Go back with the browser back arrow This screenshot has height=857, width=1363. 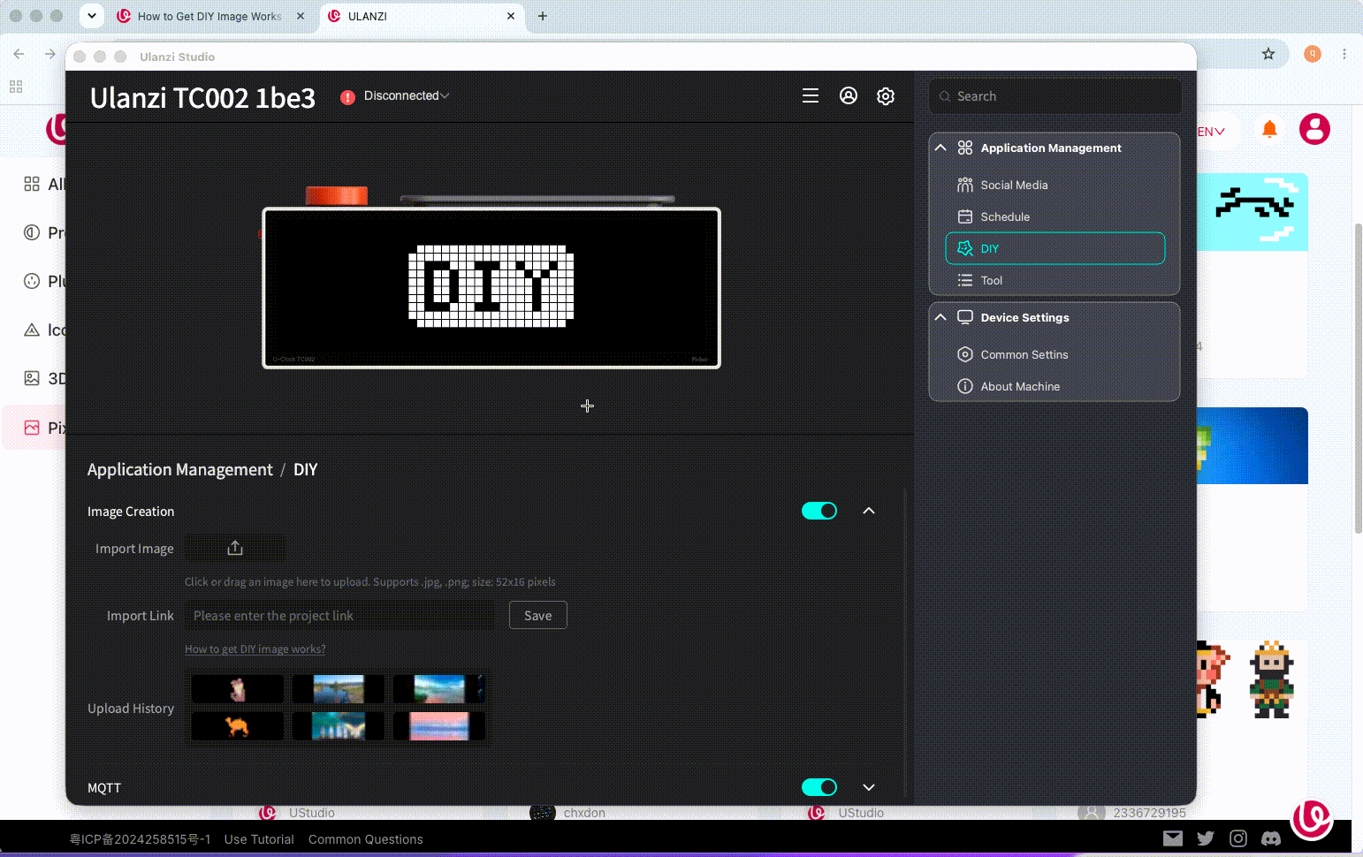pyautogui.click(x=19, y=54)
